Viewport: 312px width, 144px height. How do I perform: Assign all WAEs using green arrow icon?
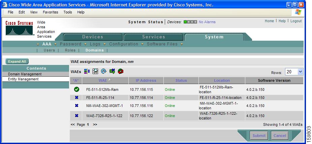coord(112,71)
